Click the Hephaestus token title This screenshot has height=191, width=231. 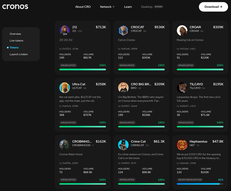click(198, 142)
